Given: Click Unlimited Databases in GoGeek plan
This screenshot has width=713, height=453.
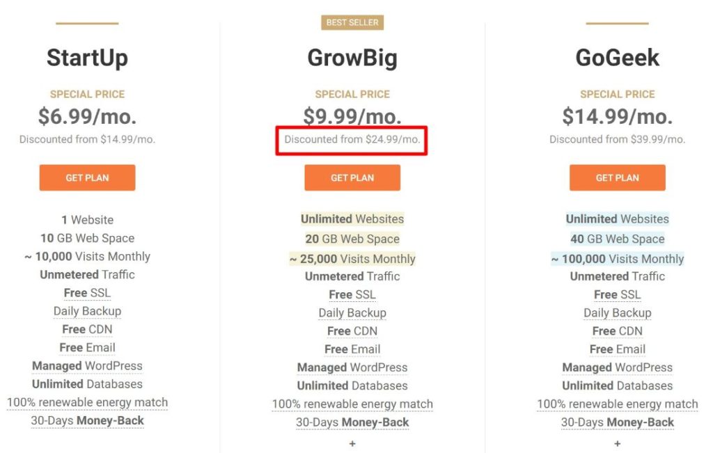Looking at the screenshot, I should pos(618,386).
